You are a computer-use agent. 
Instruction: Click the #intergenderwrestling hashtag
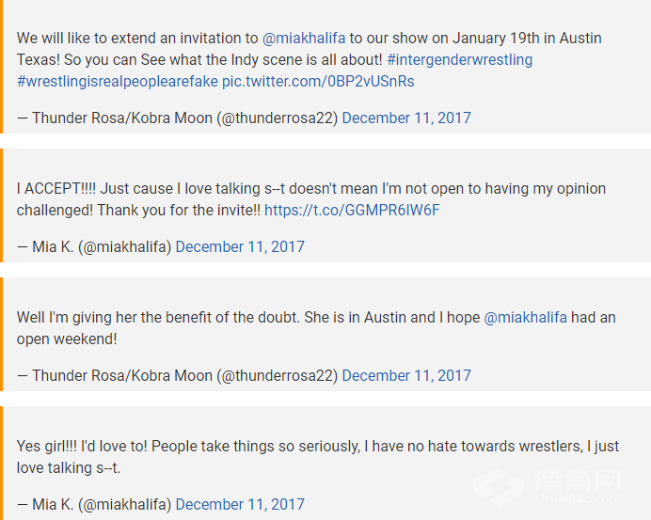460,60
